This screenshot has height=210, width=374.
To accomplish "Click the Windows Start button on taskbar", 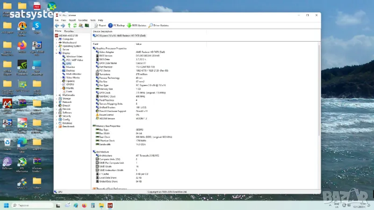I will pyautogui.click(x=7, y=204).
